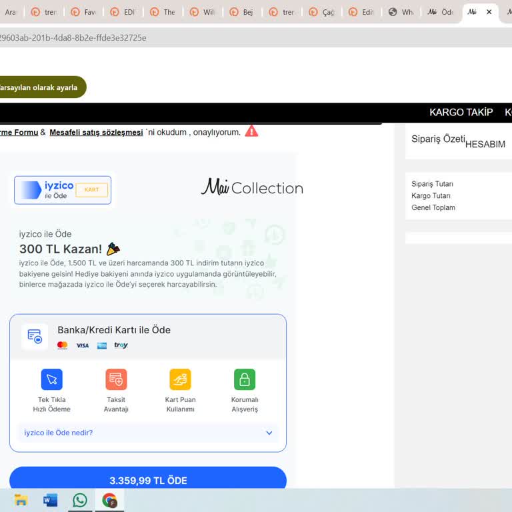Open Microsoft Word from taskbar

click(x=50, y=500)
